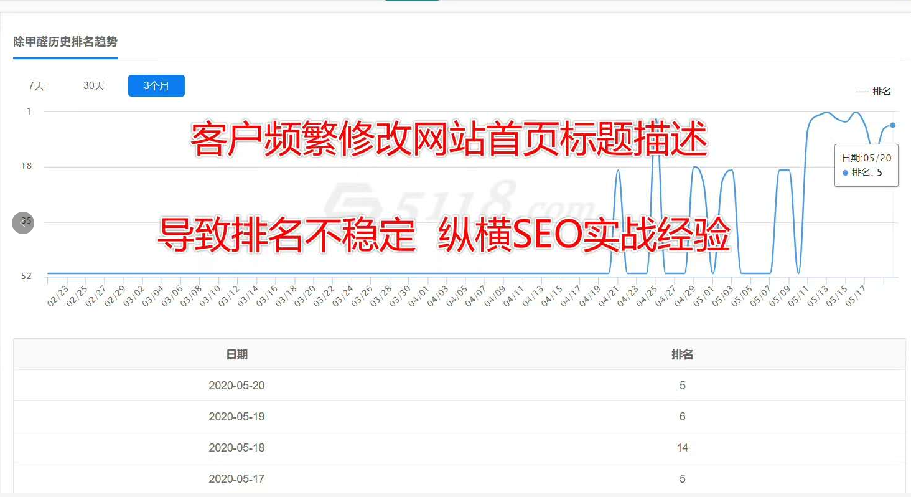911x497 pixels.
Task: Select the 30天 time range tab
Action: click(94, 86)
